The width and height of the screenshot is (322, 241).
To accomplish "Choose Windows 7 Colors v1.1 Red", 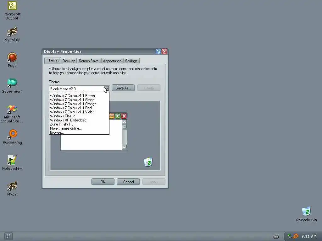I will pos(79,108).
